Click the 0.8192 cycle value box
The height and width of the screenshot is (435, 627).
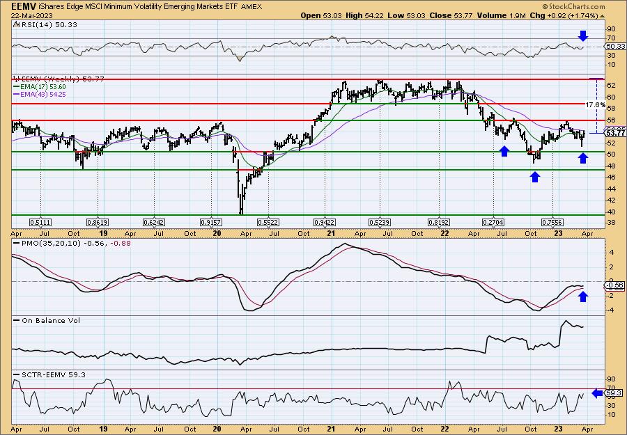click(439, 222)
